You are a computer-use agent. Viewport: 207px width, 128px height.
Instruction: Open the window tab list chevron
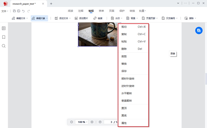click(178, 3)
